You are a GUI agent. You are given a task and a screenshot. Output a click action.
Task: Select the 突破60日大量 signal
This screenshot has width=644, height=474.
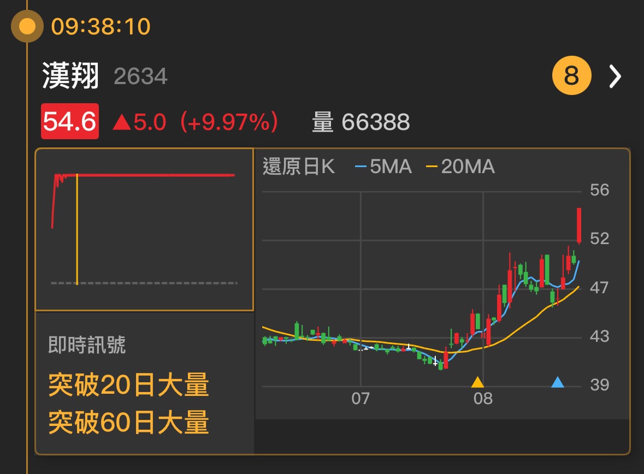(128, 422)
